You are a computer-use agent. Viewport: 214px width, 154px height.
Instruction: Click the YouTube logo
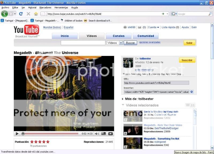pos(26,31)
